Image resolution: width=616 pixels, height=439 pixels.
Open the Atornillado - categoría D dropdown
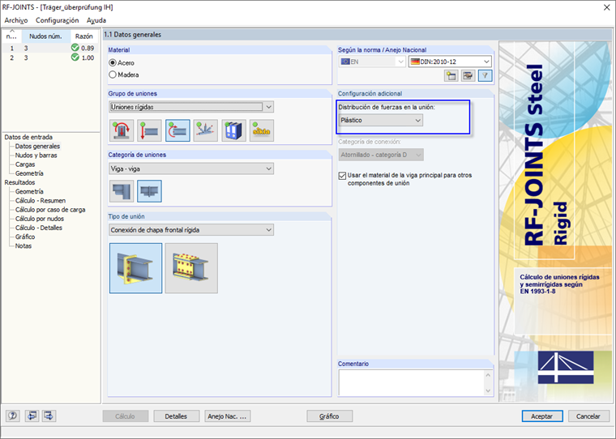click(x=381, y=155)
